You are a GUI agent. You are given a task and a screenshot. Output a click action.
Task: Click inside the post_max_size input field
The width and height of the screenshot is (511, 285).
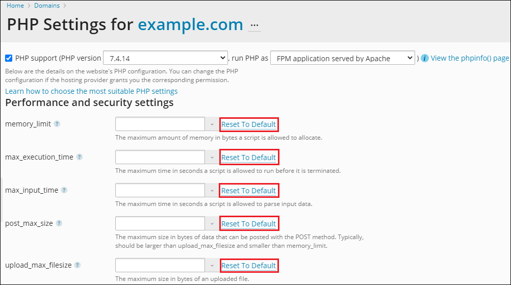(x=160, y=224)
